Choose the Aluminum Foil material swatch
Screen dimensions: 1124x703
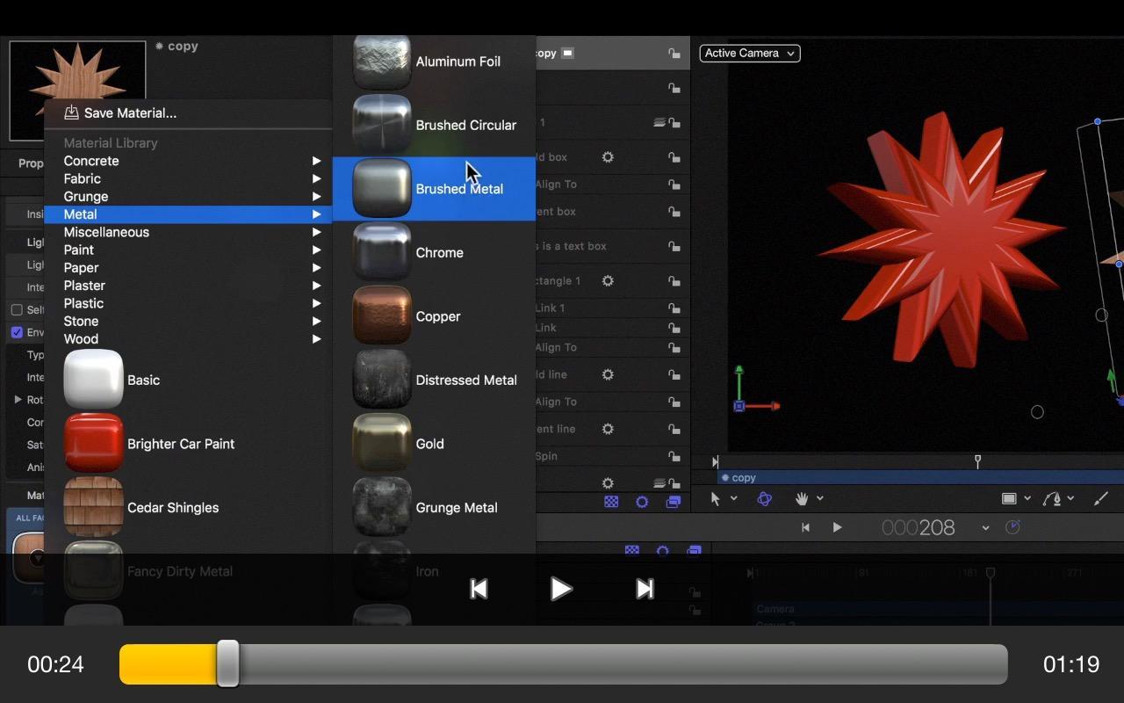tap(382, 62)
